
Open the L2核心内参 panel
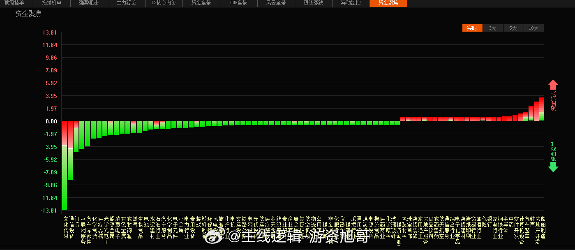[x=164, y=3]
